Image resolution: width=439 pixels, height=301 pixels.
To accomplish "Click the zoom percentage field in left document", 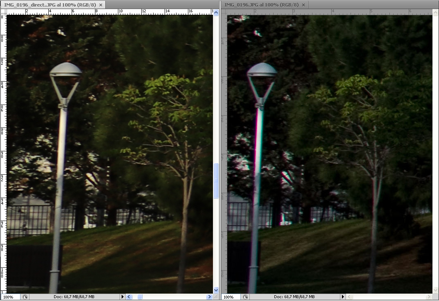I will (x=9, y=297).
